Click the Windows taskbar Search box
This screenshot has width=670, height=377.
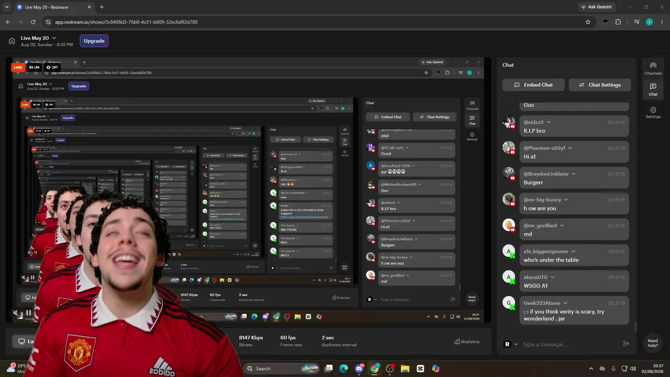282,369
